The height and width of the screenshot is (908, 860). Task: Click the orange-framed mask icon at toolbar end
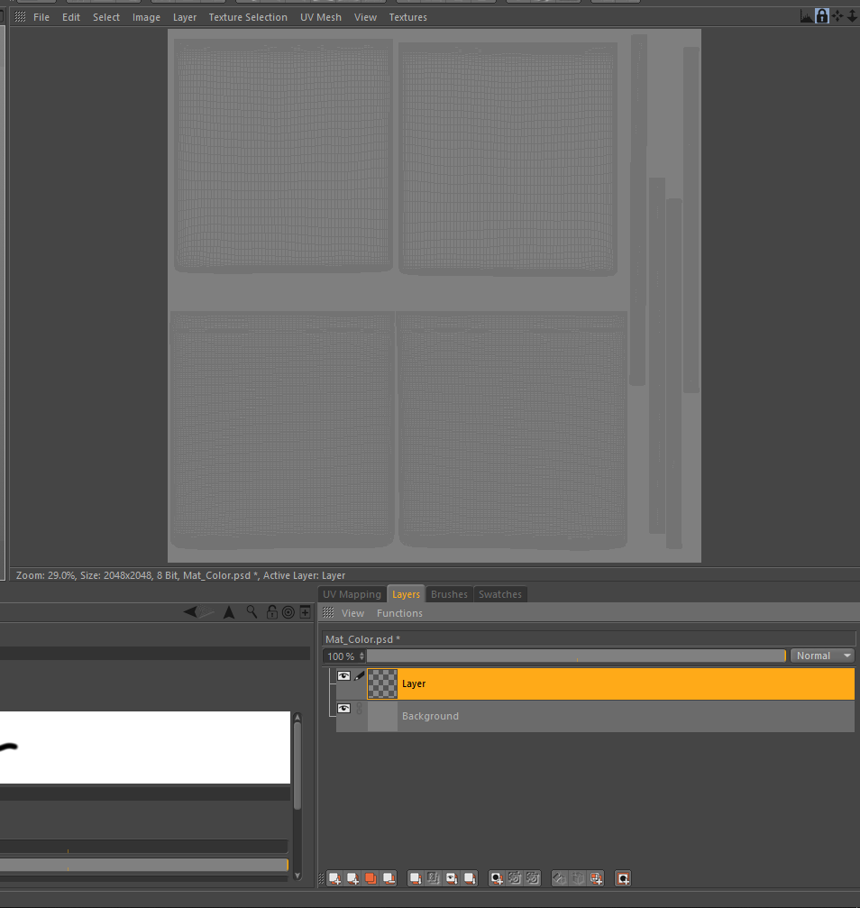click(x=623, y=878)
